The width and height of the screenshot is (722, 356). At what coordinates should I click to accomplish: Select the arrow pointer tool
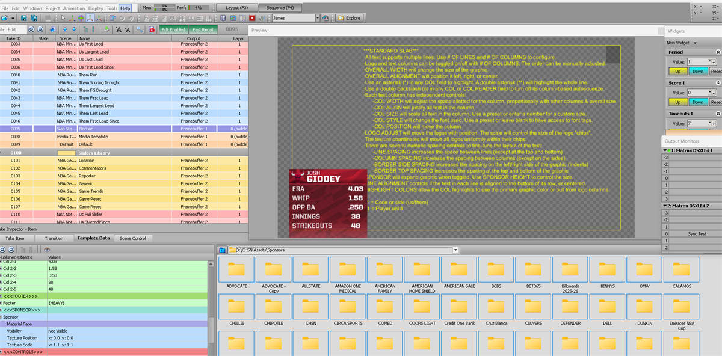coord(63,18)
